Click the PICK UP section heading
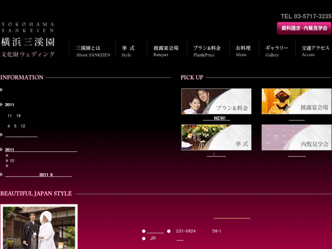Screen dimensions: 332x249 click(x=192, y=77)
